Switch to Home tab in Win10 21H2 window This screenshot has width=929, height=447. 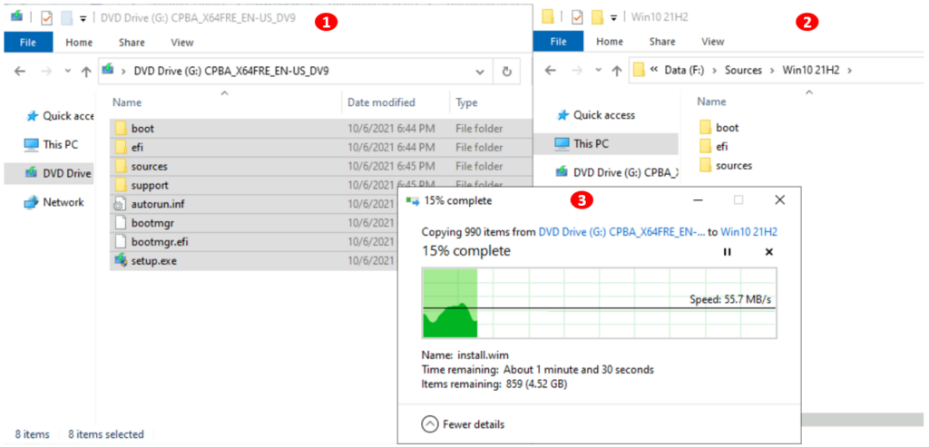coord(609,42)
